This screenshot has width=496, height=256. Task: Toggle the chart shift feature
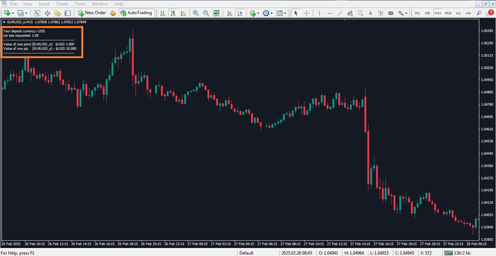click(x=240, y=13)
